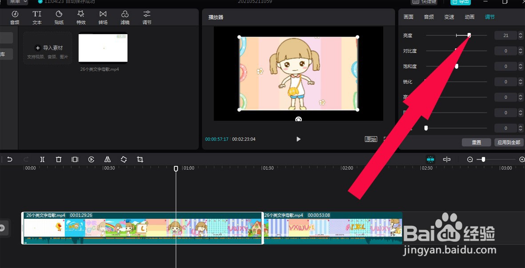Select the 调节 tab in the right panel
Screen dimensions: 525x268
click(490, 17)
